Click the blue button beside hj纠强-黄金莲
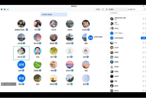Viewport: 146px width, 98px height. tap(143, 38)
